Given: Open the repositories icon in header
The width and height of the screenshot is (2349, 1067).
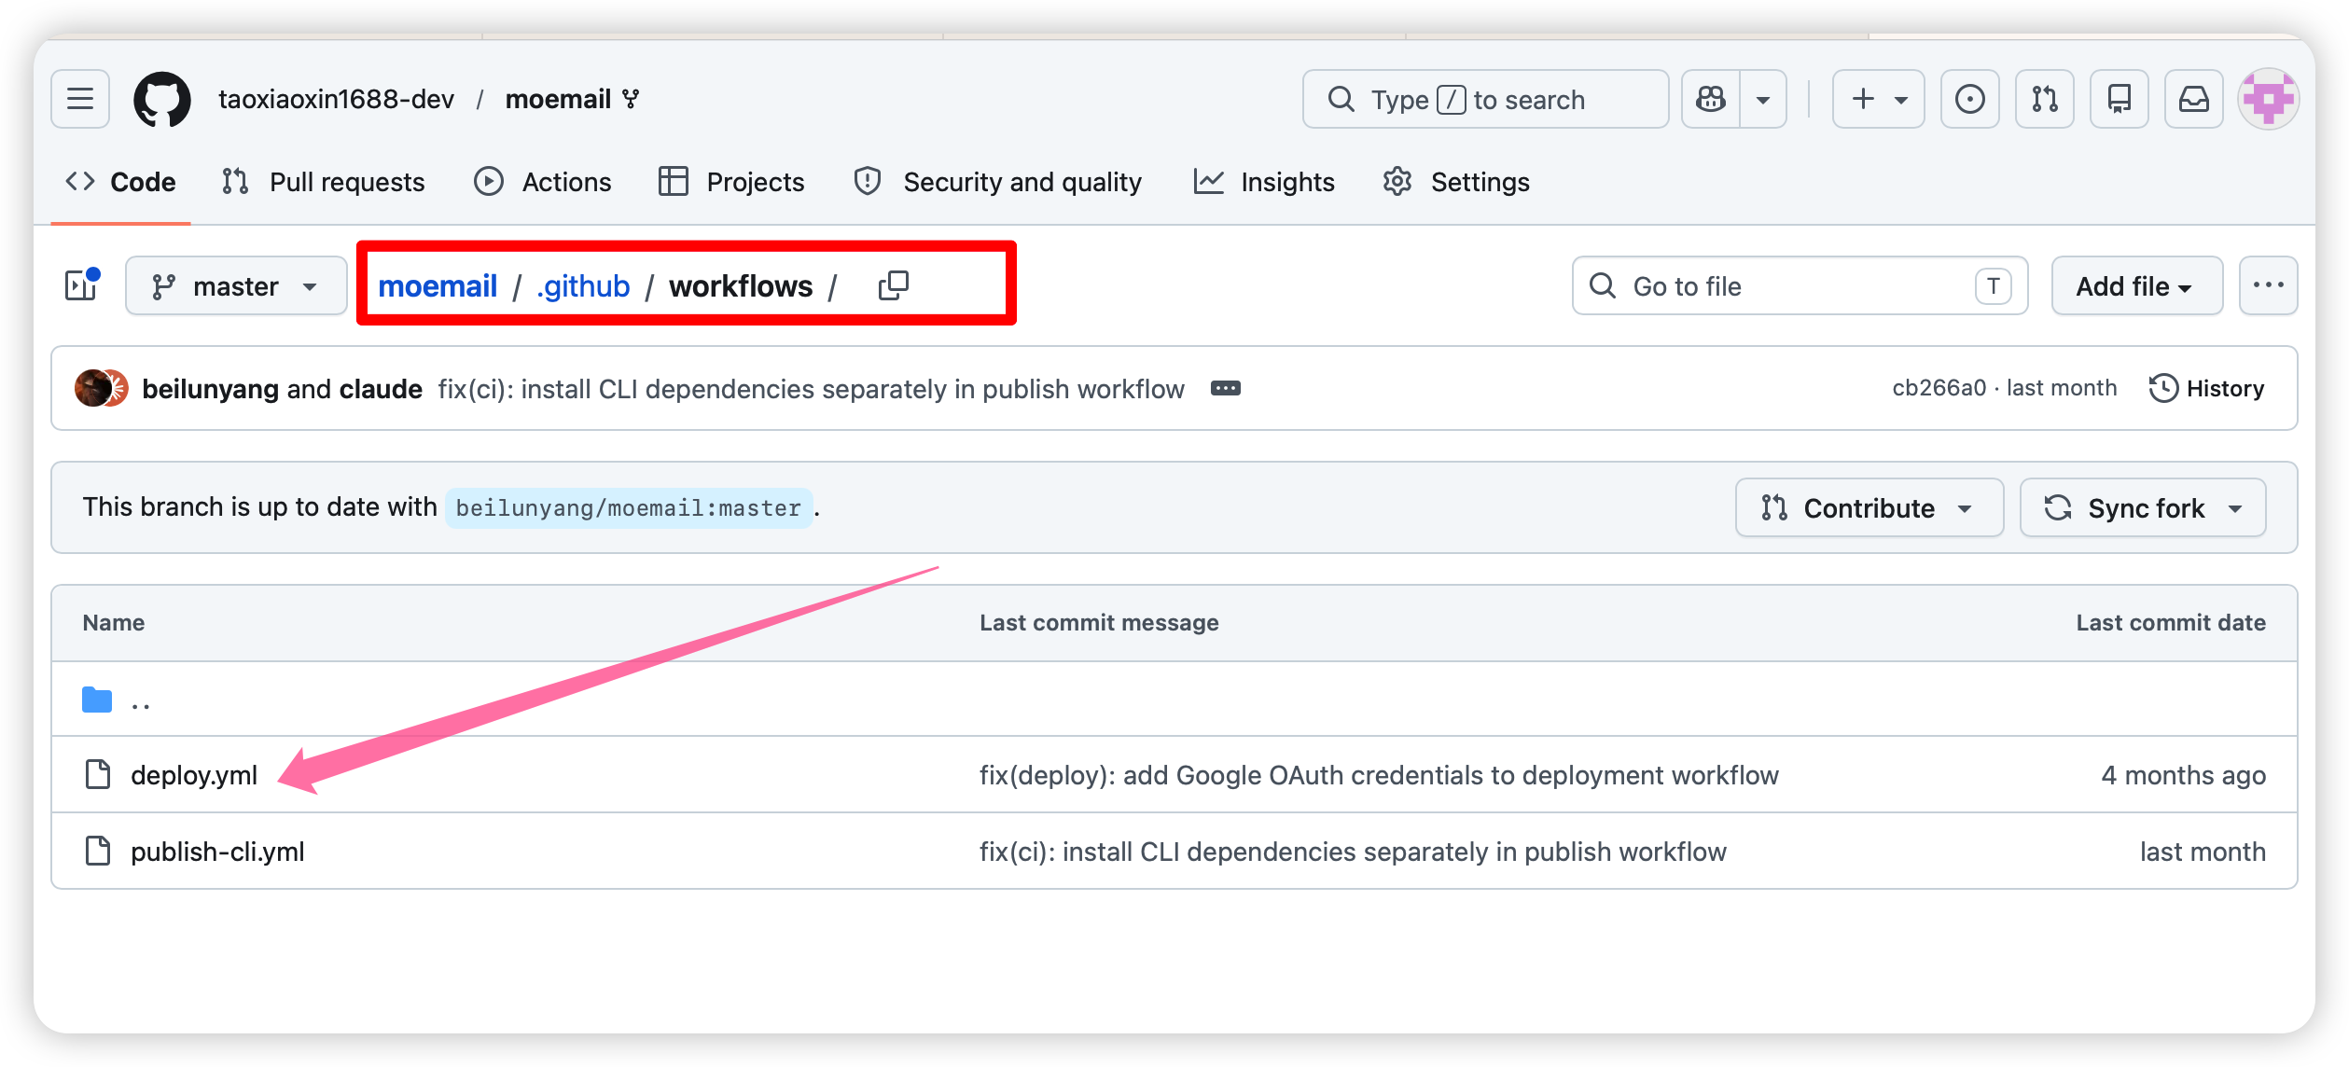Looking at the screenshot, I should (x=2119, y=99).
